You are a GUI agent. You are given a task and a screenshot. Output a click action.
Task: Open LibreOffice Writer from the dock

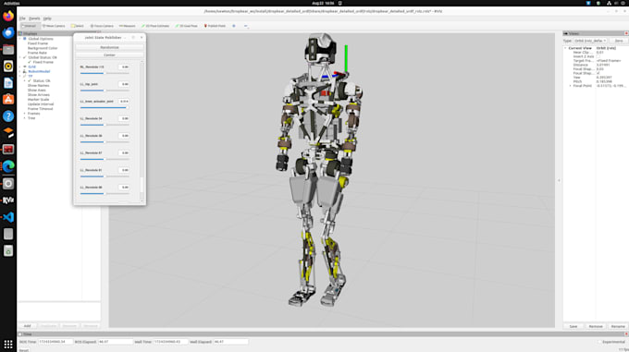8,83
